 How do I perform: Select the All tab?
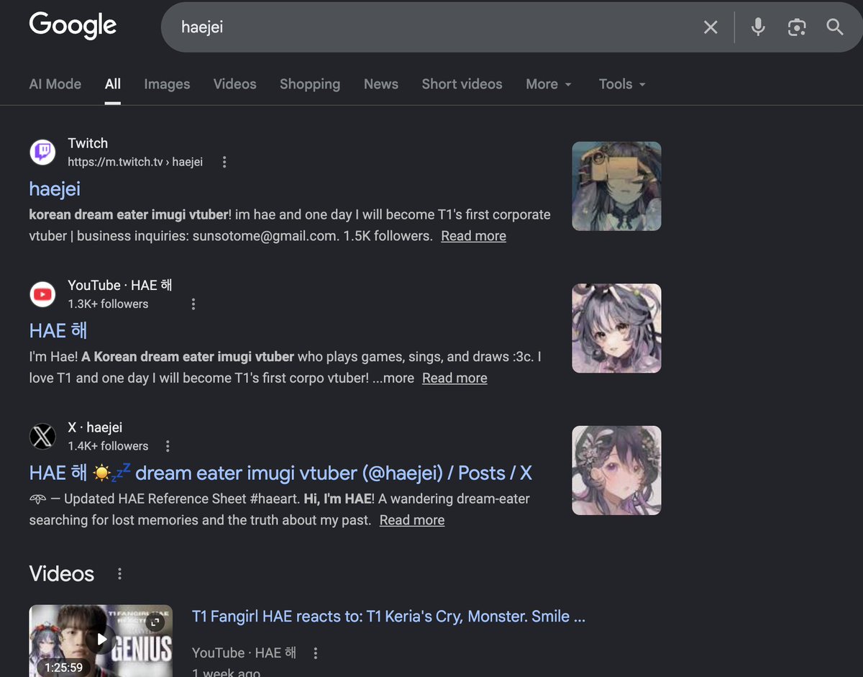point(113,84)
